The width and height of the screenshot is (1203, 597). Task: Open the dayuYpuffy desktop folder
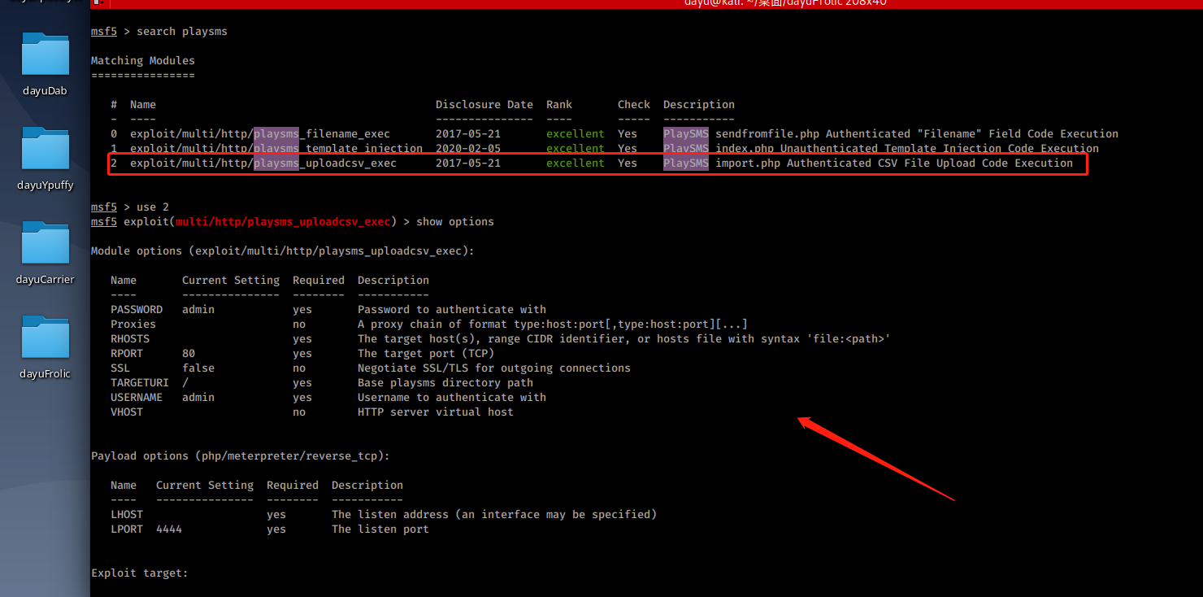point(45,149)
